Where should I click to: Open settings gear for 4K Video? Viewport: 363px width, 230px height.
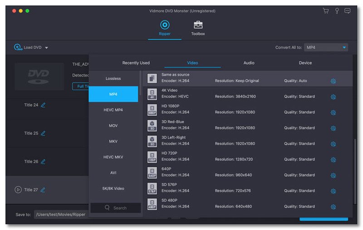click(x=333, y=97)
